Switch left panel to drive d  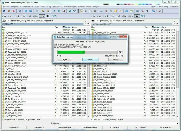[x=17, y=16]
